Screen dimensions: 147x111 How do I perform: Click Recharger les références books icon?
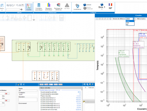[x=58, y=7]
